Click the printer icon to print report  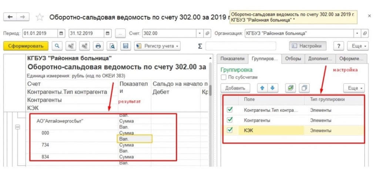98,46
